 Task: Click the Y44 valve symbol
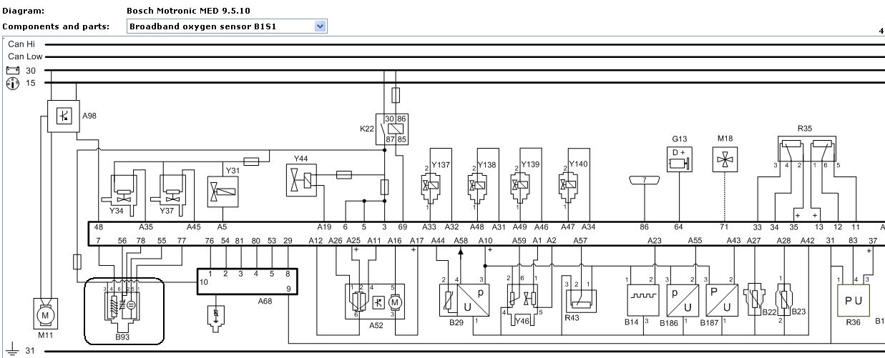300,180
